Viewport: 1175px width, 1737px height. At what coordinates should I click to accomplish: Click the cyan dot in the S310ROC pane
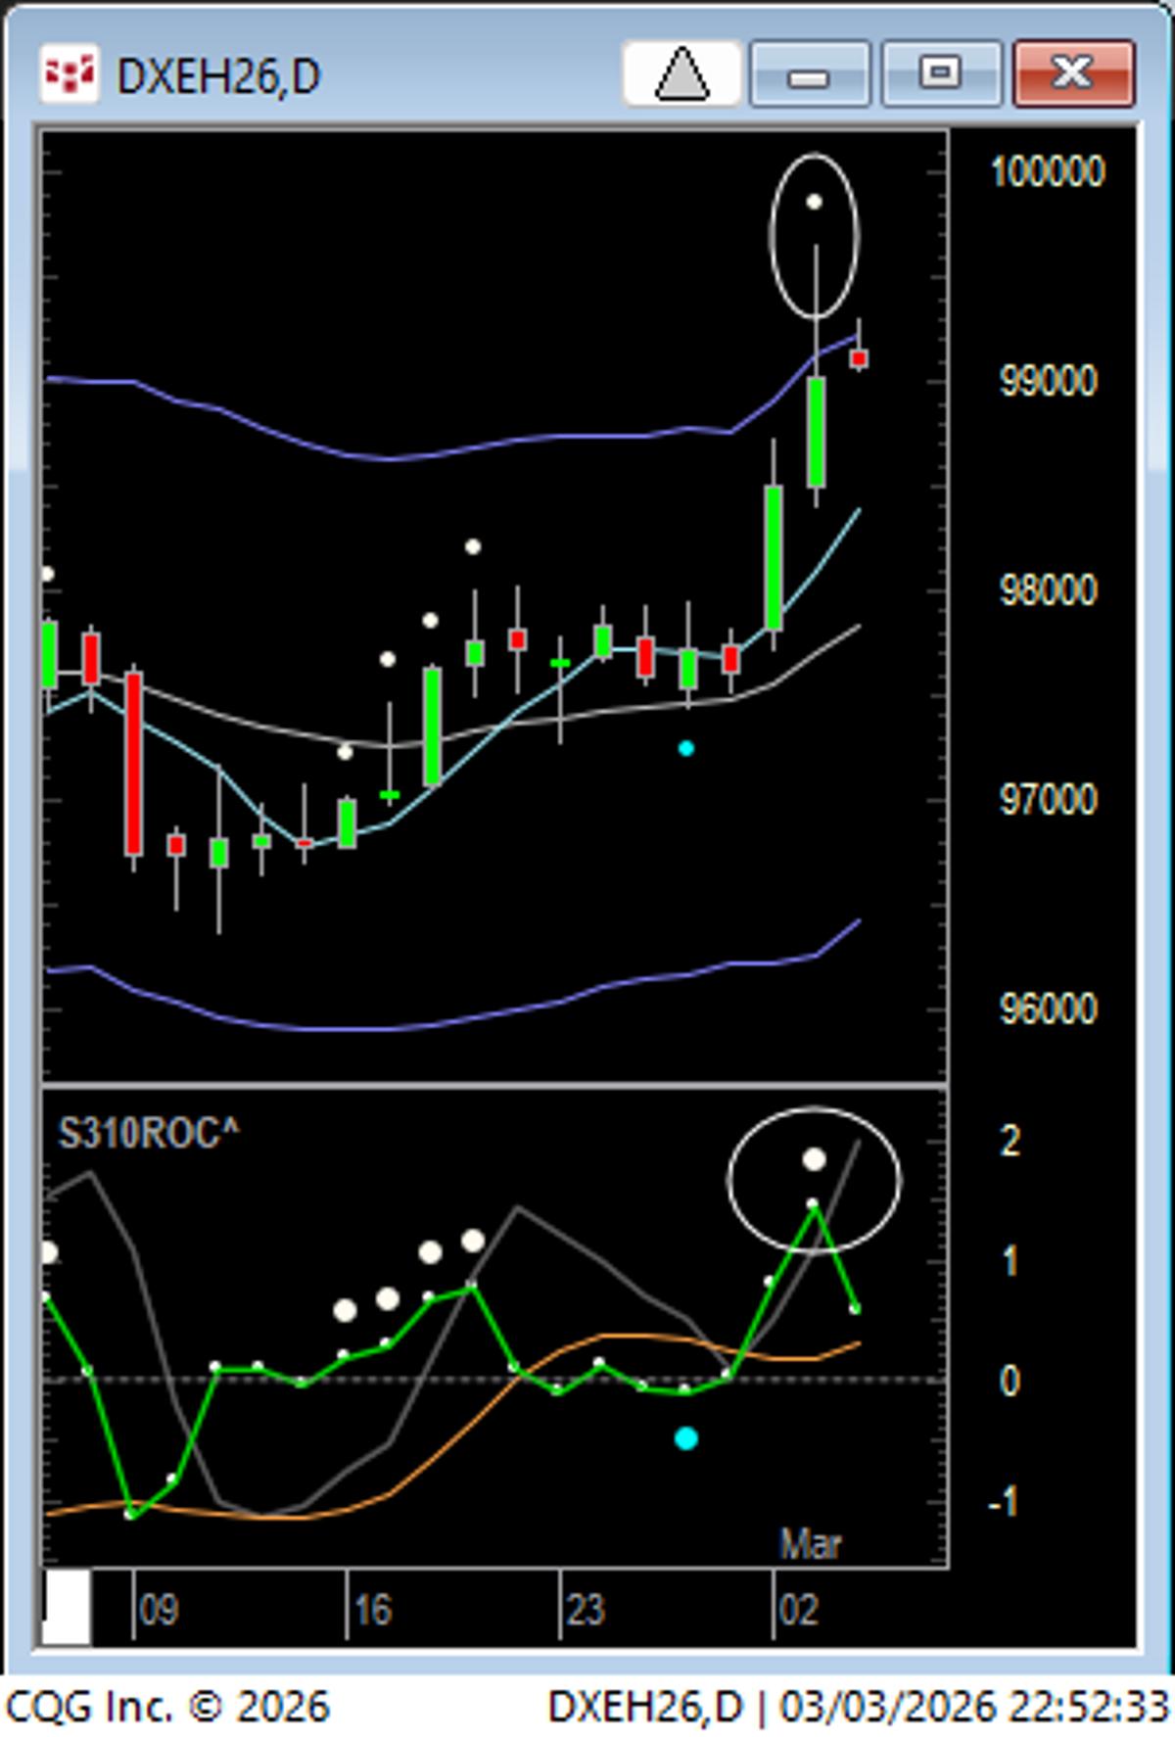tap(686, 1438)
